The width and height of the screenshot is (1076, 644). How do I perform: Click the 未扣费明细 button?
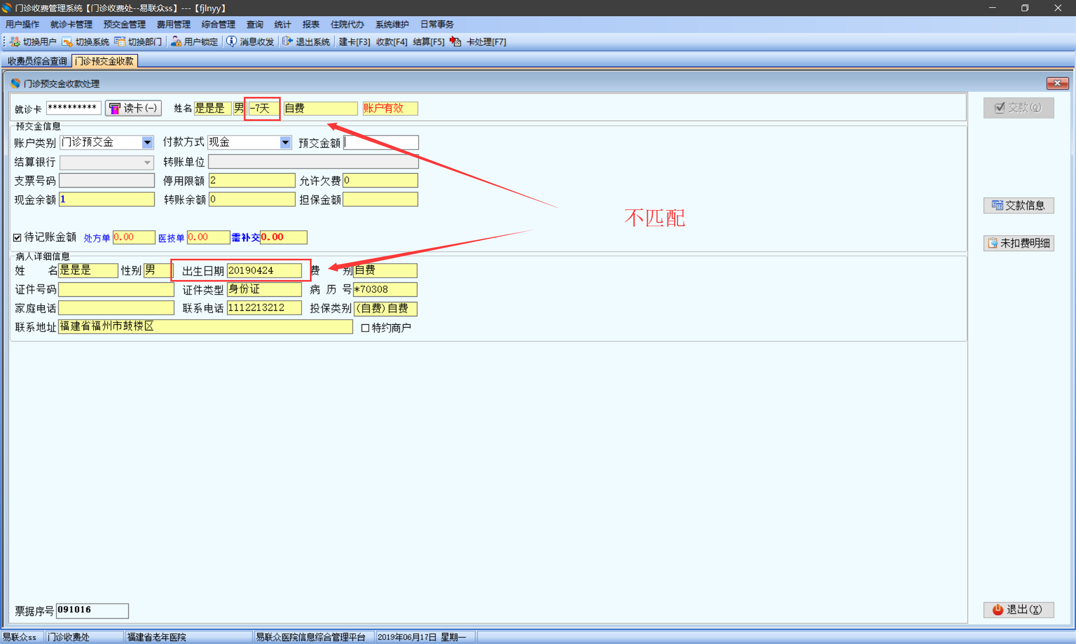[x=1018, y=243]
